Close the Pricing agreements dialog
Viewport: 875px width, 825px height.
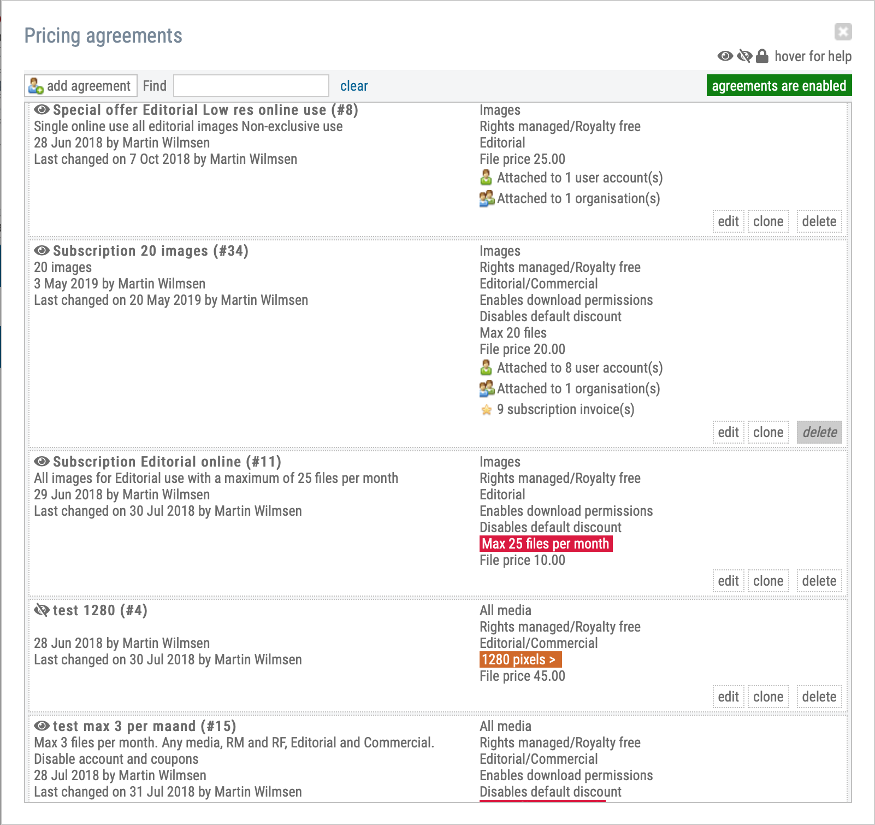point(843,32)
